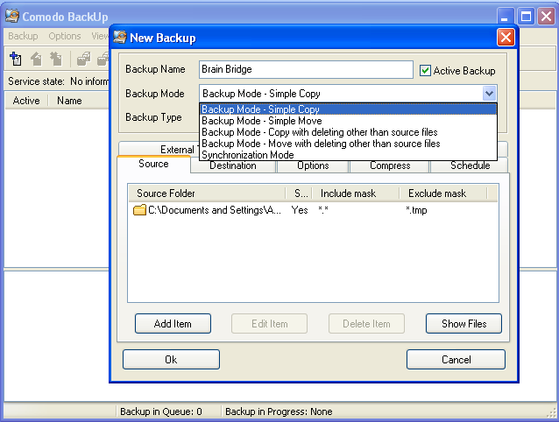Uncheck the Active Backup checkbox

tap(425, 71)
